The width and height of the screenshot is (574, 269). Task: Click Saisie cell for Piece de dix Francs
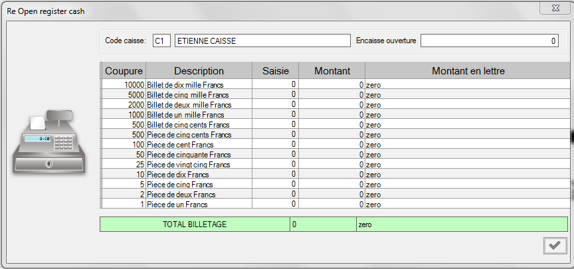275,174
